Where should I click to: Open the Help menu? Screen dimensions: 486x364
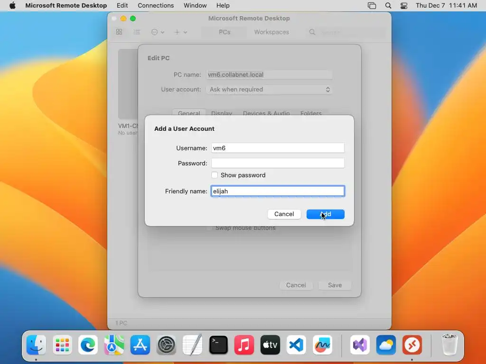[x=223, y=5]
